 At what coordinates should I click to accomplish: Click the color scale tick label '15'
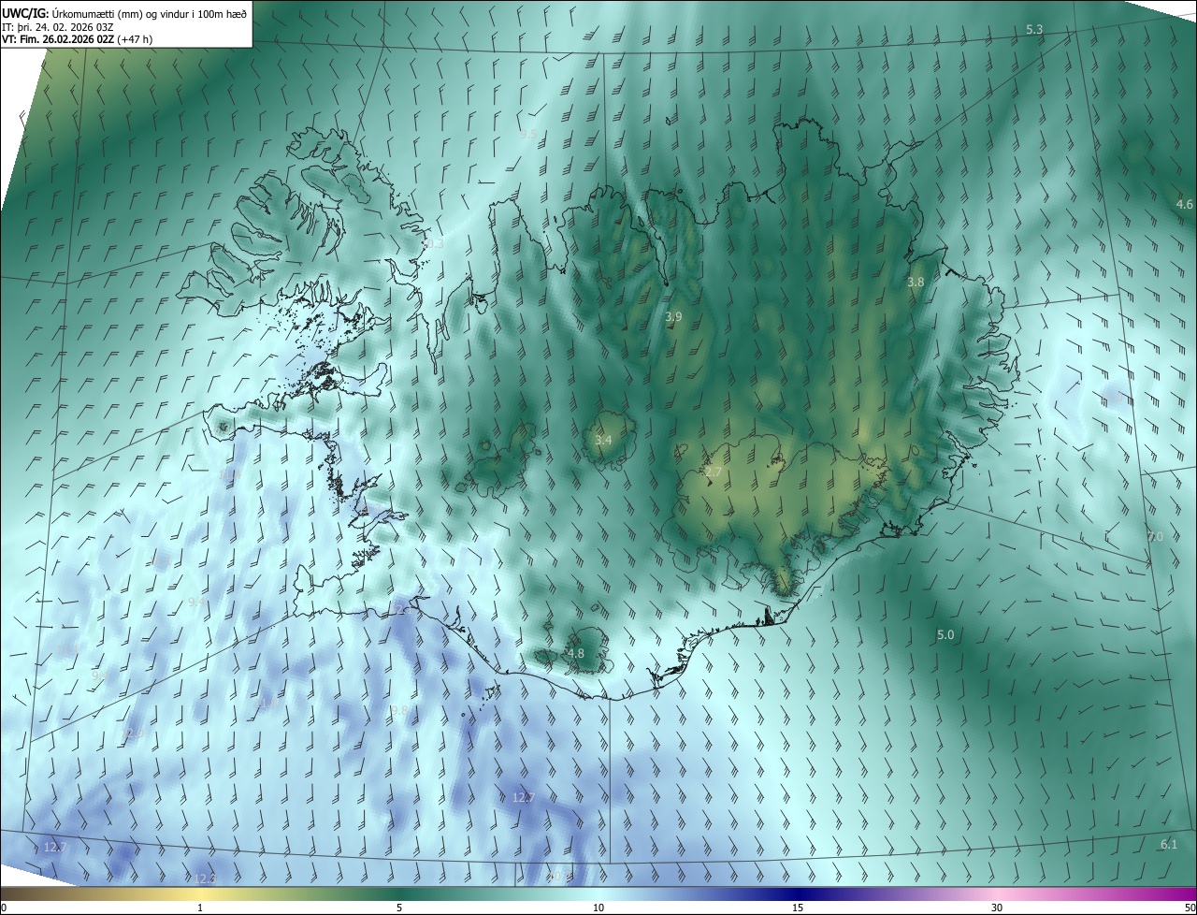tap(798, 908)
